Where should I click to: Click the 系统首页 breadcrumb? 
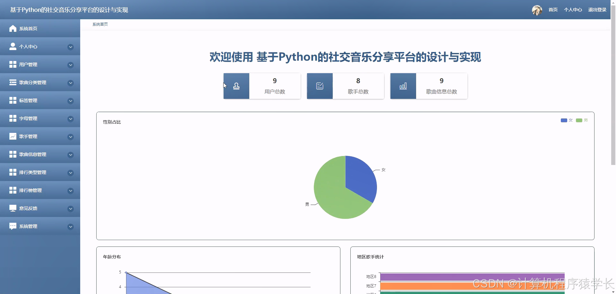[x=100, y=24]
